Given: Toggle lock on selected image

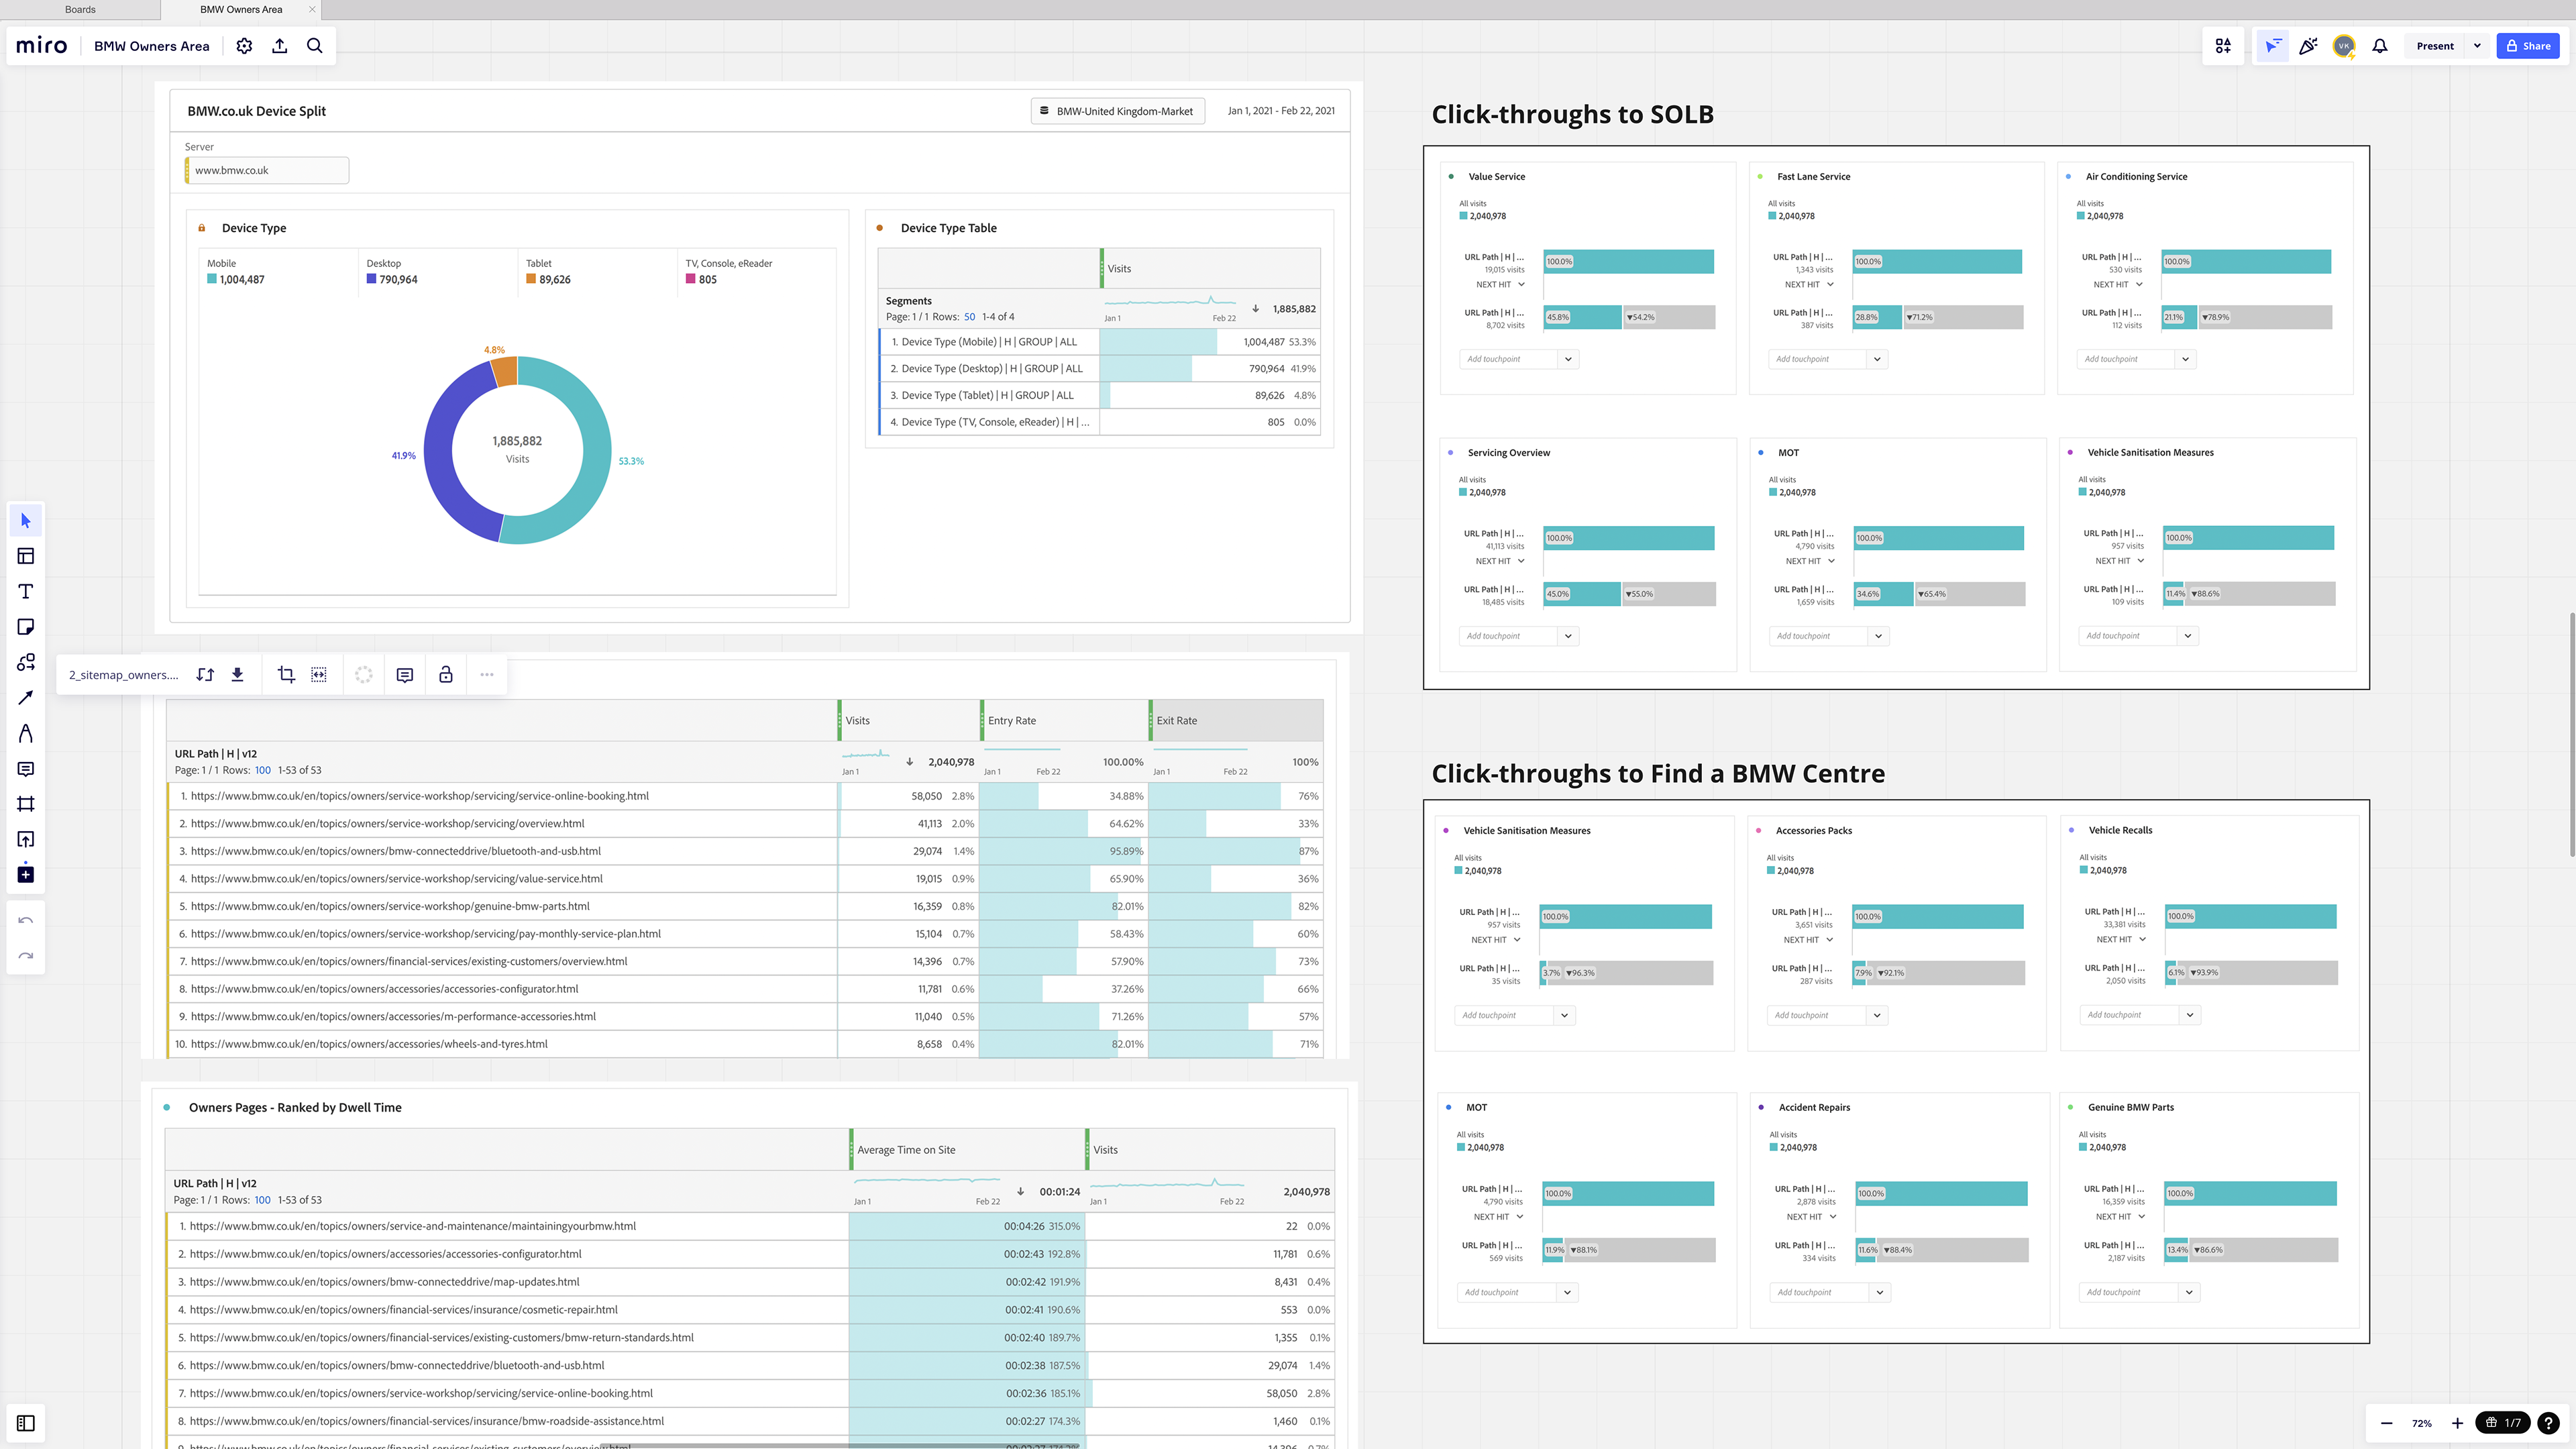Looking at the screenshot, I should [446, 675].
